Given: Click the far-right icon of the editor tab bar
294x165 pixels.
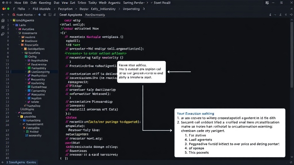Looking at the screenshot, I should pyautogui.click(x=291, y=15).
